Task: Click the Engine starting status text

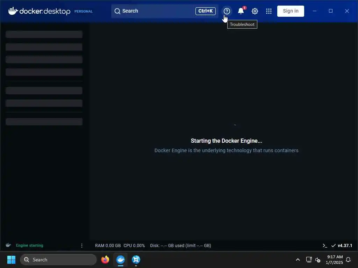Action: (x=29, y=245)
